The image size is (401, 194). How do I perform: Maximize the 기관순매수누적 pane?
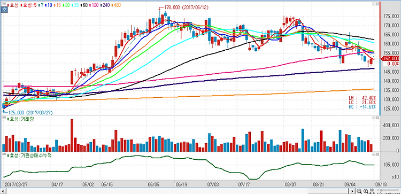[x=377, y=154]
